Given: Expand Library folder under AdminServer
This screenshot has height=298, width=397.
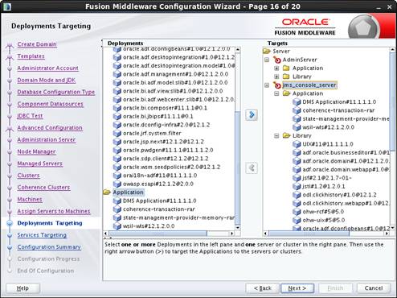Looking at the screenshot, I should [x=276, y=77].
